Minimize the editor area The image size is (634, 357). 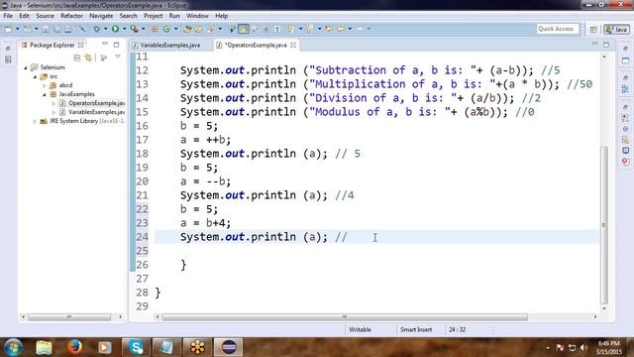point(594,44)
